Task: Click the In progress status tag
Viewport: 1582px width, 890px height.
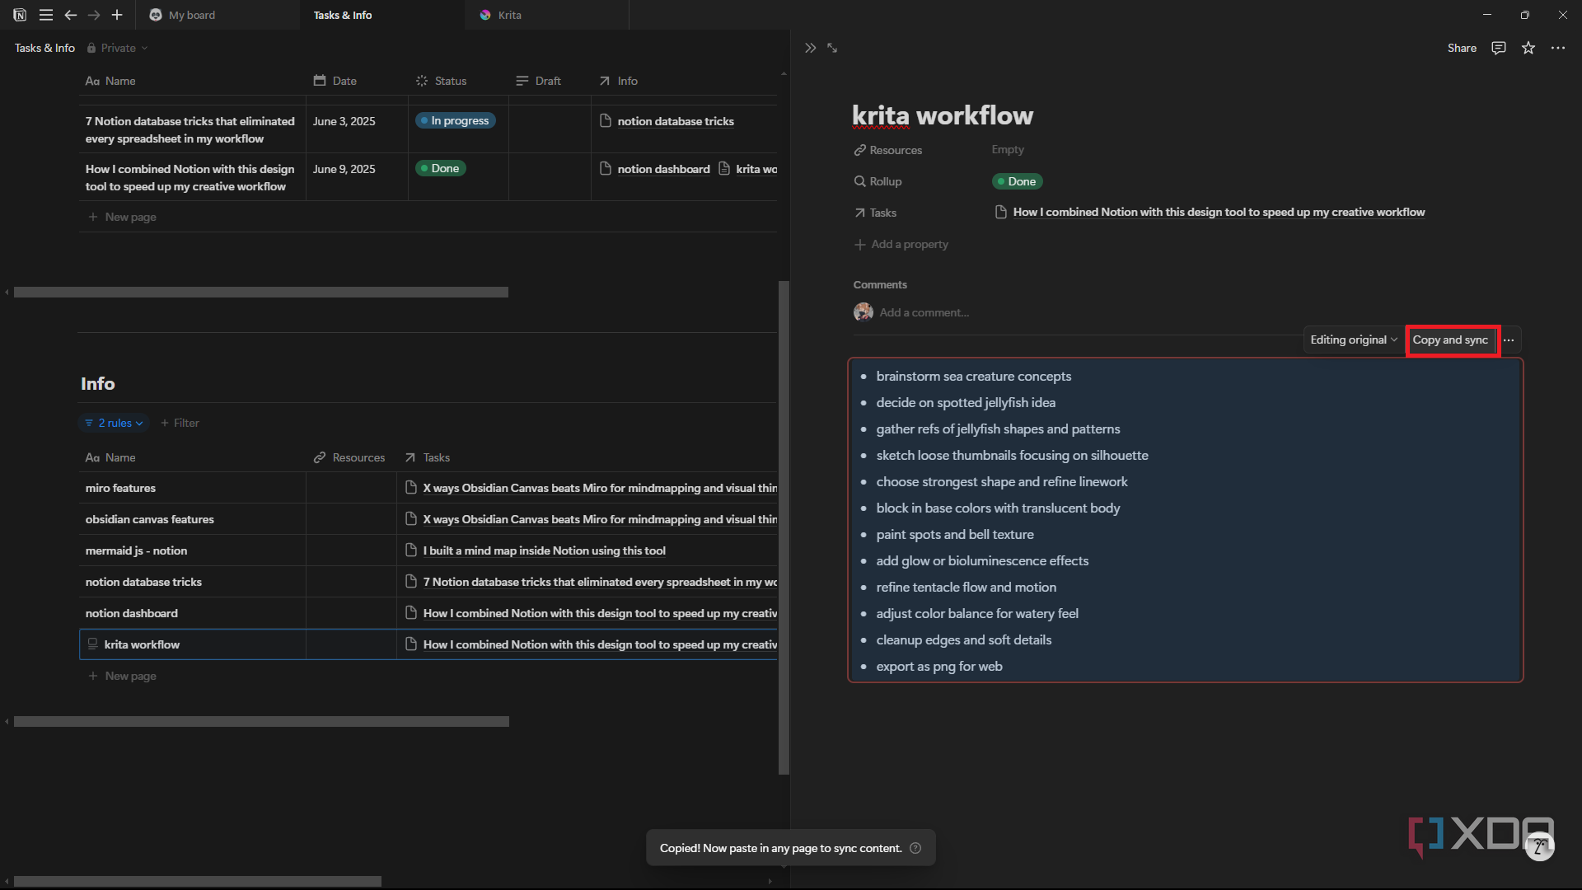Action: [455, 120]
